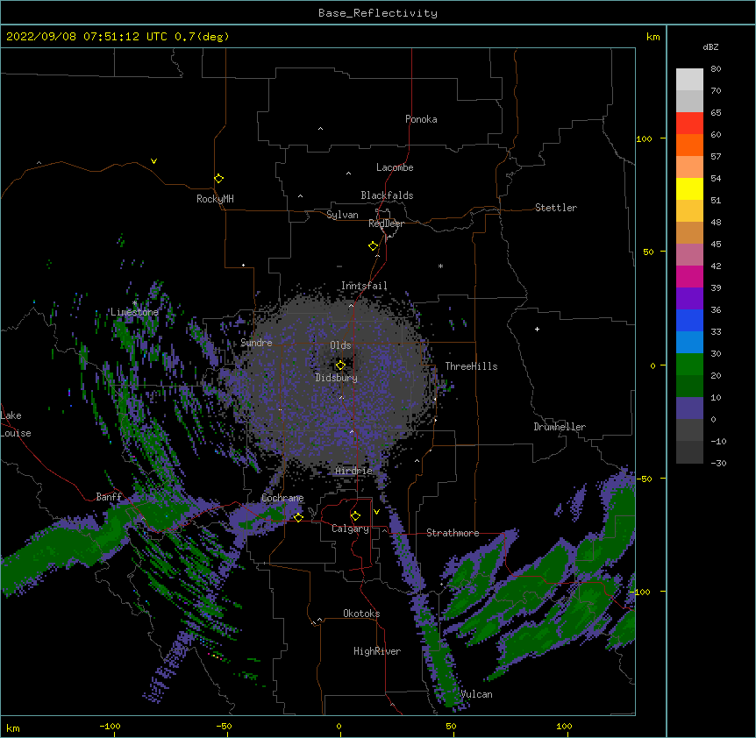Click the Cochrane label

pos(282,498)
